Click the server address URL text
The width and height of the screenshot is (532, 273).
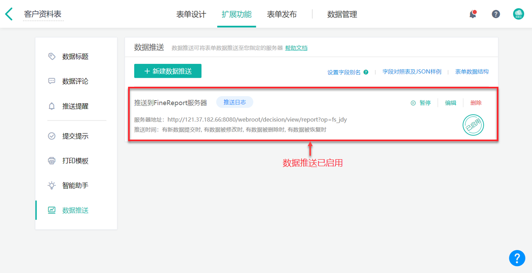pyautogui.click(x=257, y=120)
